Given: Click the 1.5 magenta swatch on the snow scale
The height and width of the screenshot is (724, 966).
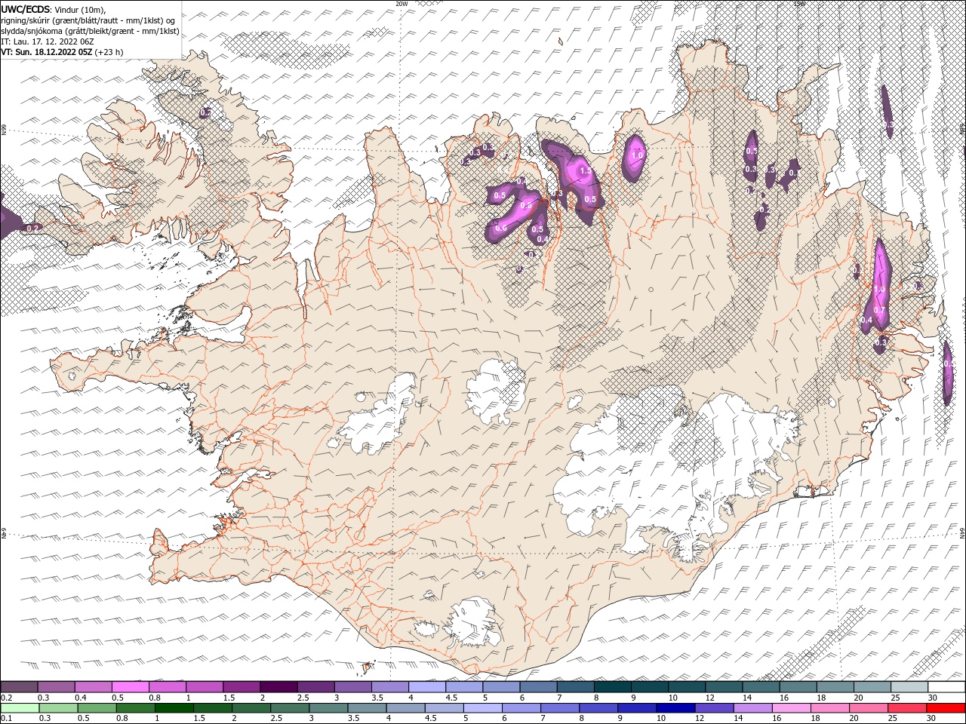Looking at the screenshot, I should click(241, 686).
